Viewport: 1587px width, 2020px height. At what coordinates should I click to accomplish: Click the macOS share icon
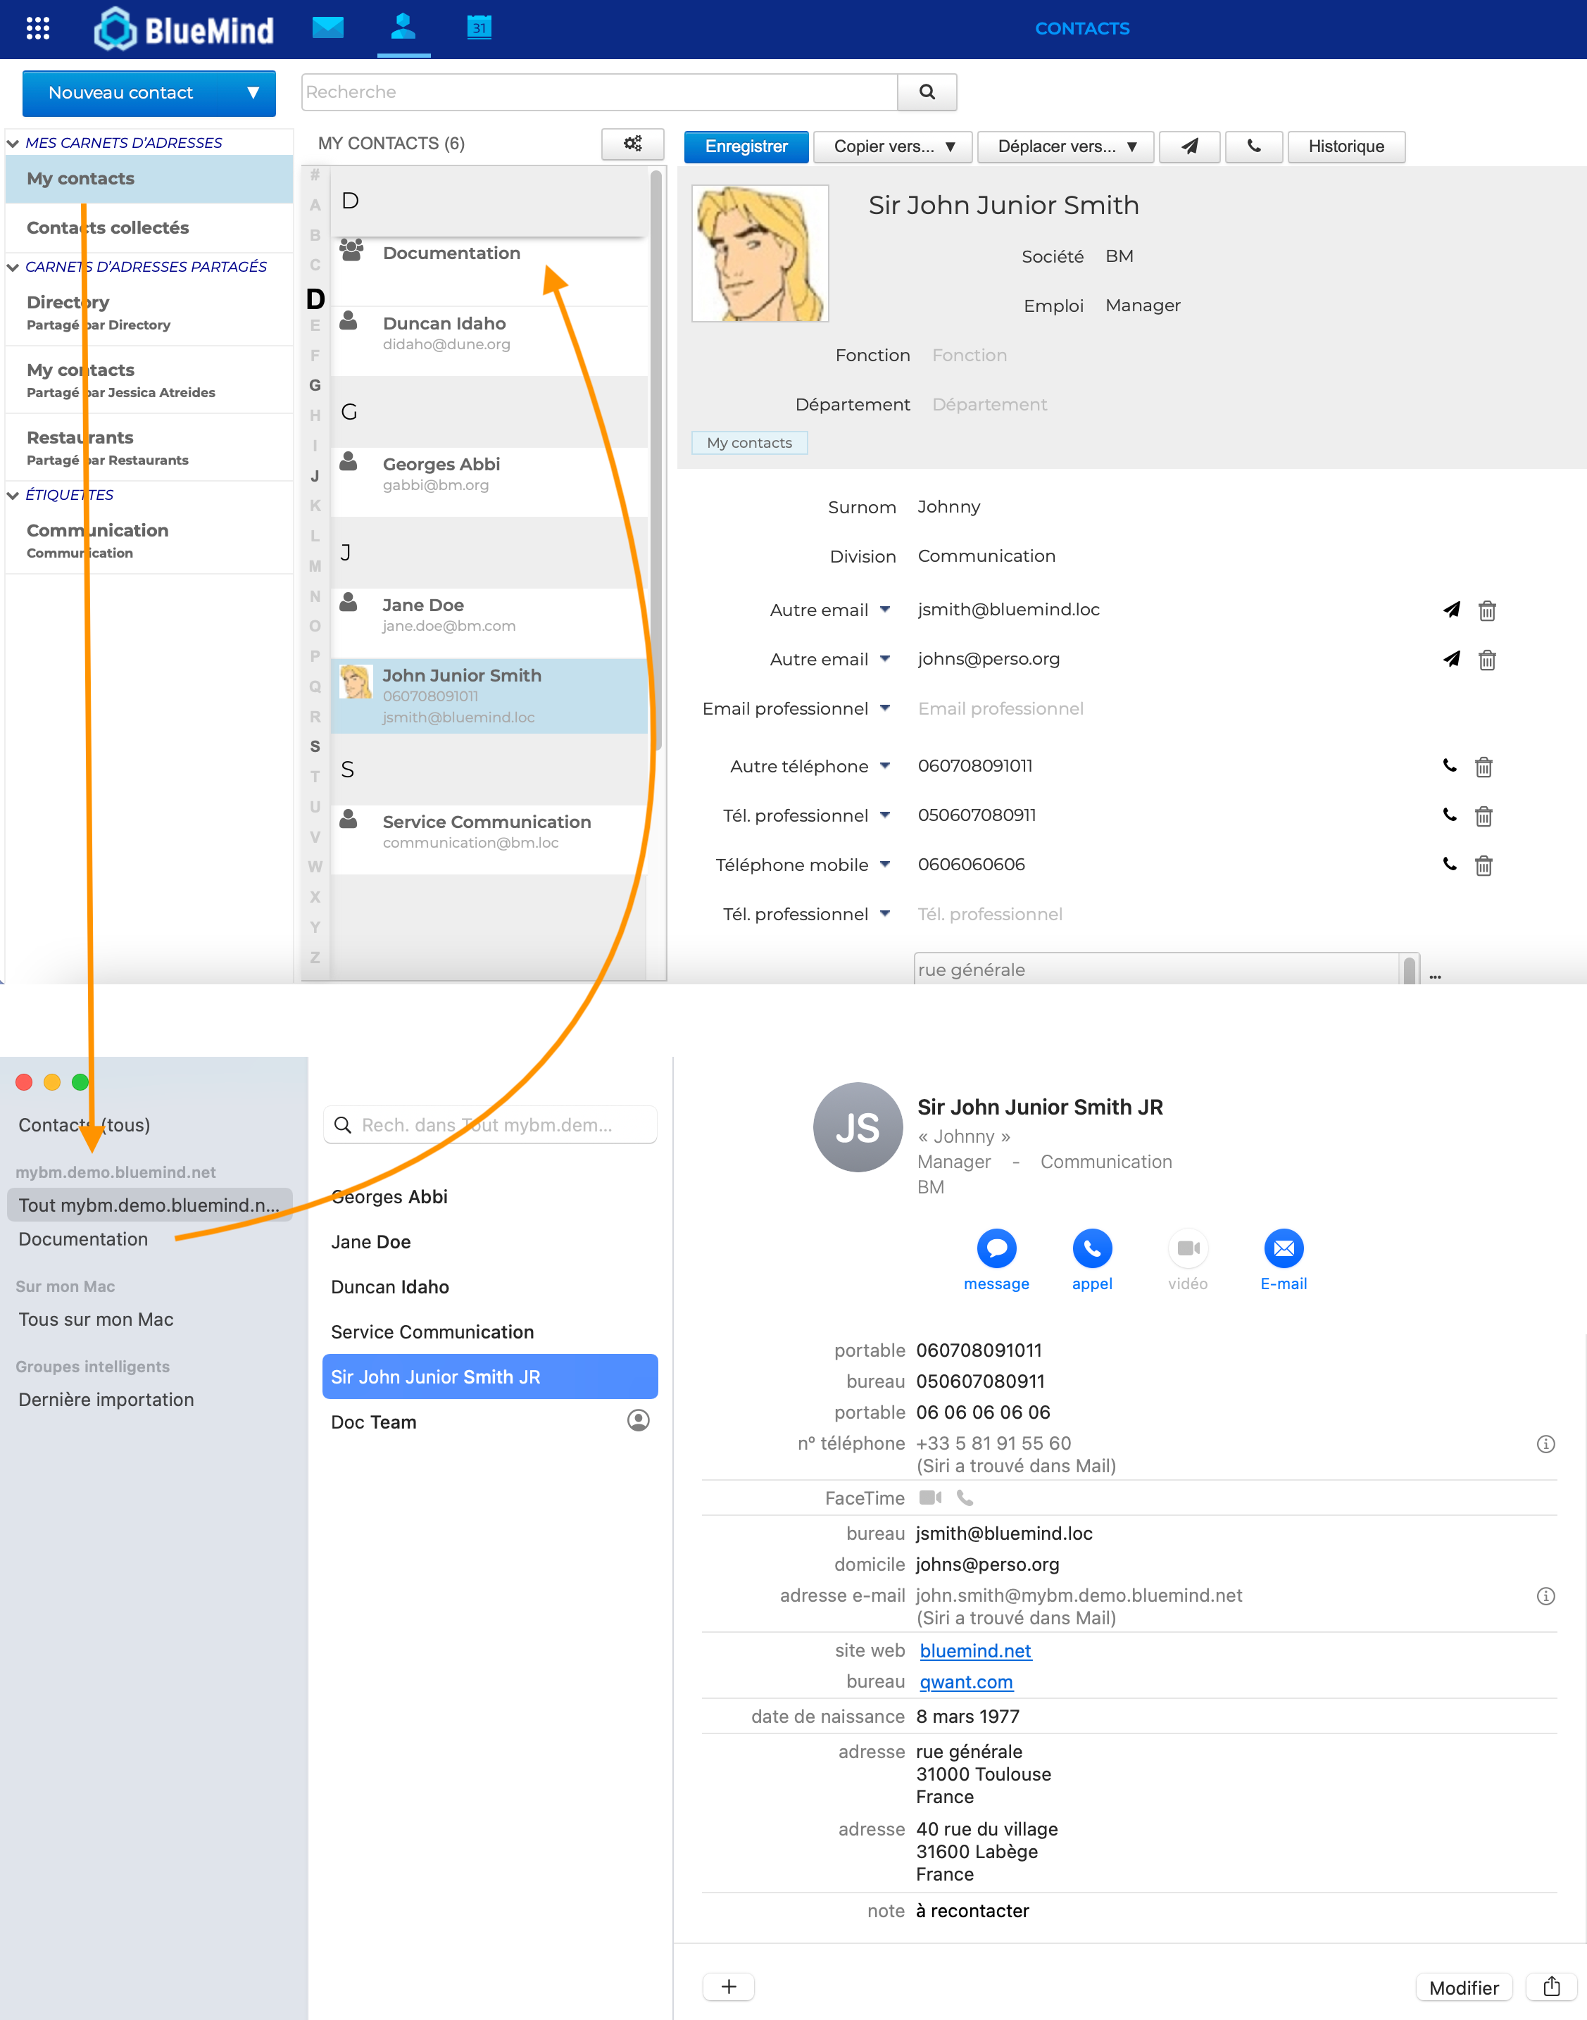point(1551,1986)
